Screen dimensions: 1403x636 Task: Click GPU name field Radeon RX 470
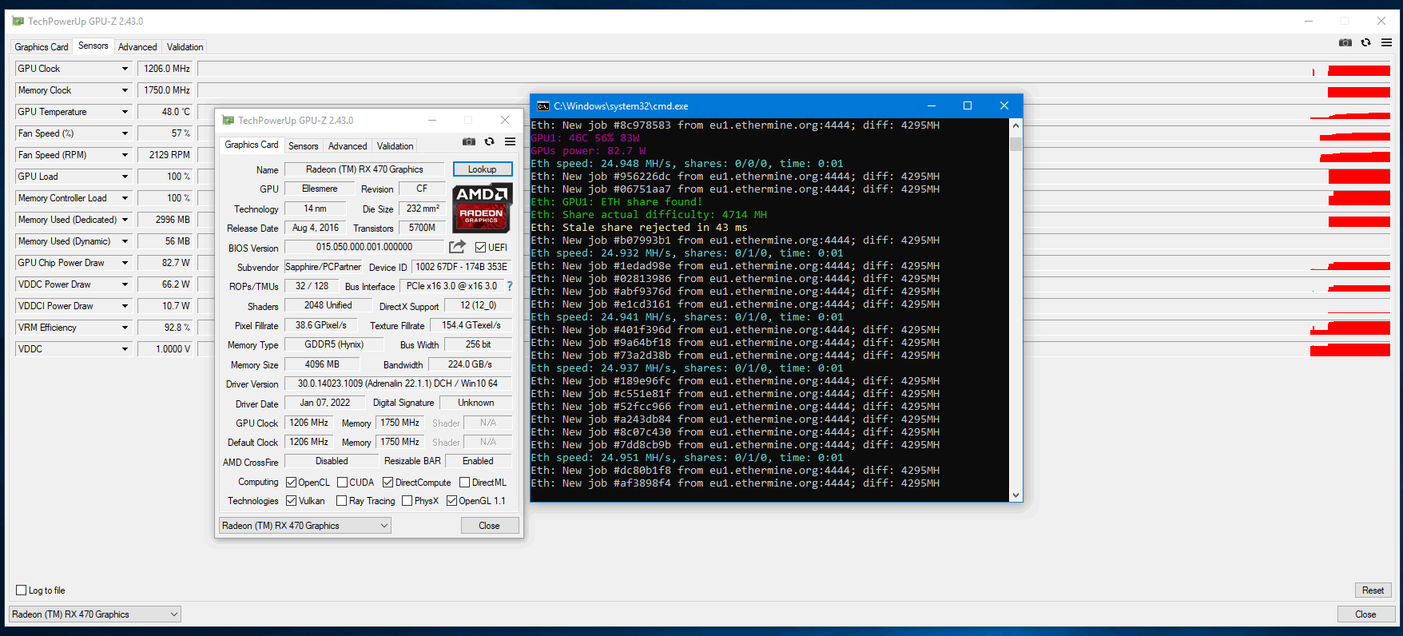pyautogui.click(x=364, y=169)
